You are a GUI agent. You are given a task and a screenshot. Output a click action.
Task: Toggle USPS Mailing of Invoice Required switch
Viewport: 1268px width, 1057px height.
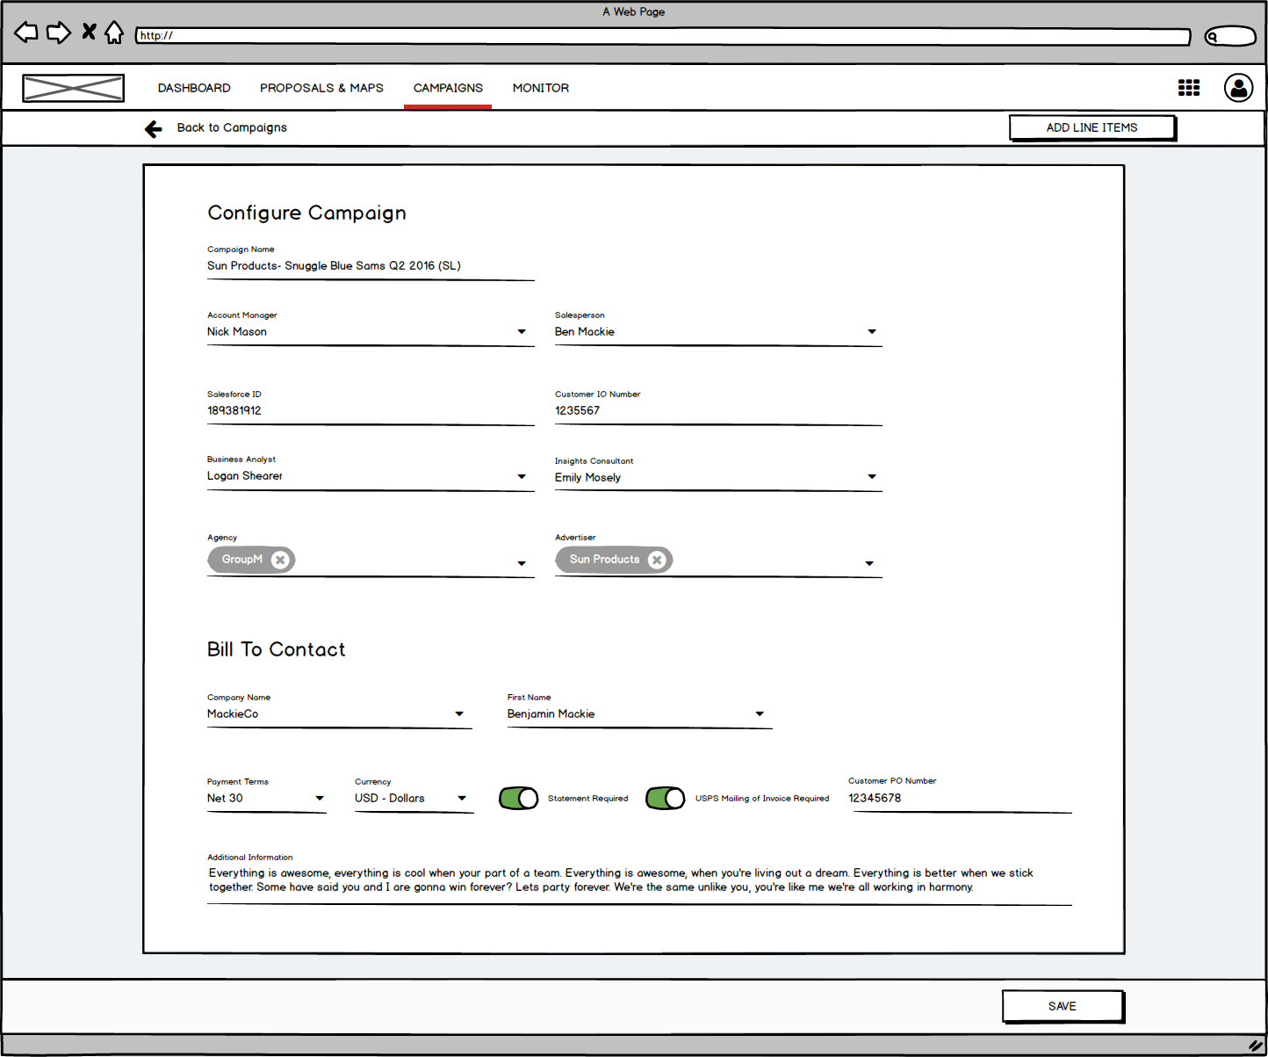pyautogui.click(x=665, y=798)
